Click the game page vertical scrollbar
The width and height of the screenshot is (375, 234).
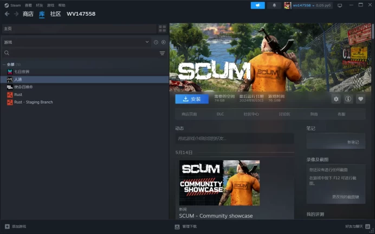[373, 31]
